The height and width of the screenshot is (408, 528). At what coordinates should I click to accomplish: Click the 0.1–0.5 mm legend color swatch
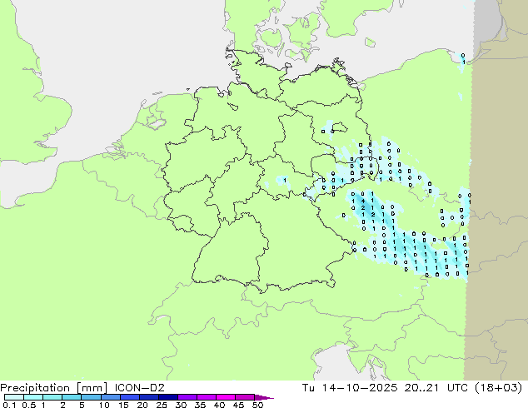coord(14,397)
